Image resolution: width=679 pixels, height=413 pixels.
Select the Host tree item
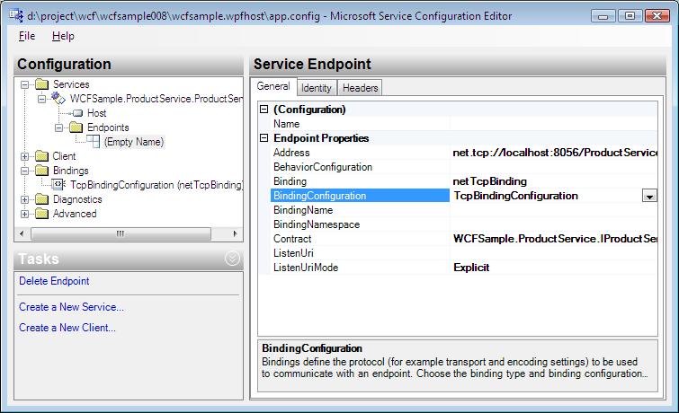(x=96, y=113)
